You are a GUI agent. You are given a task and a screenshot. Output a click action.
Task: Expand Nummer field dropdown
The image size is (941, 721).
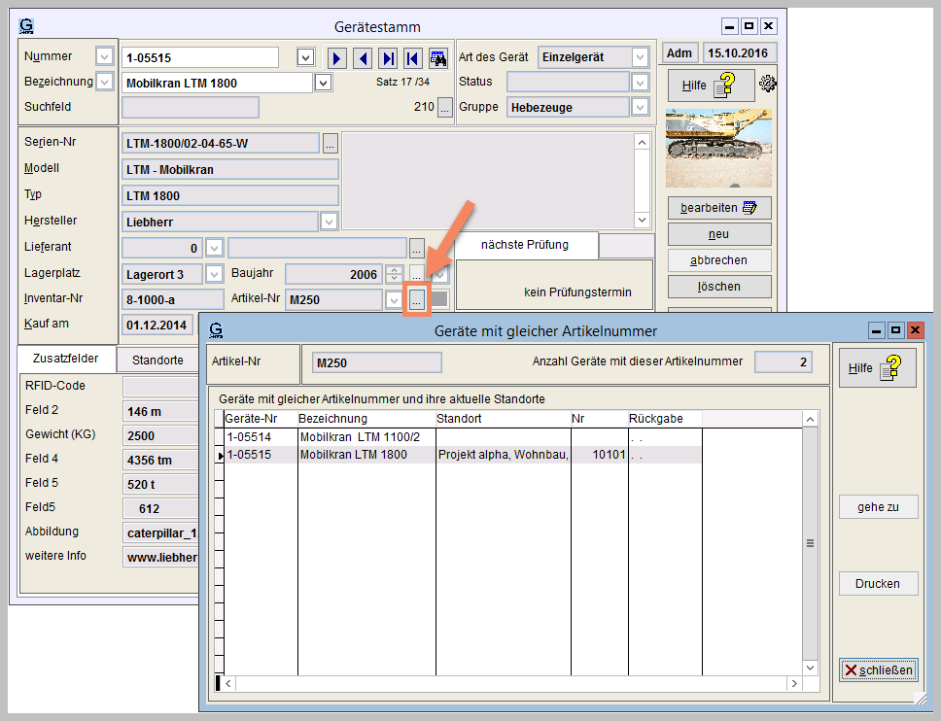[305, 57]
